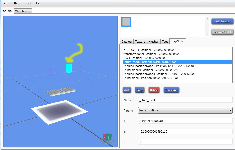The height and width of the screenshot is (150, 235).
Task: Click the Copy bone button
Action: click(x=140, y=90)
